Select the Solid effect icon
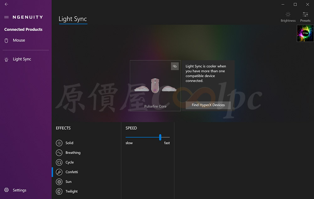The width and height of the screenshot is (314, 199). [x=59, y=143]
